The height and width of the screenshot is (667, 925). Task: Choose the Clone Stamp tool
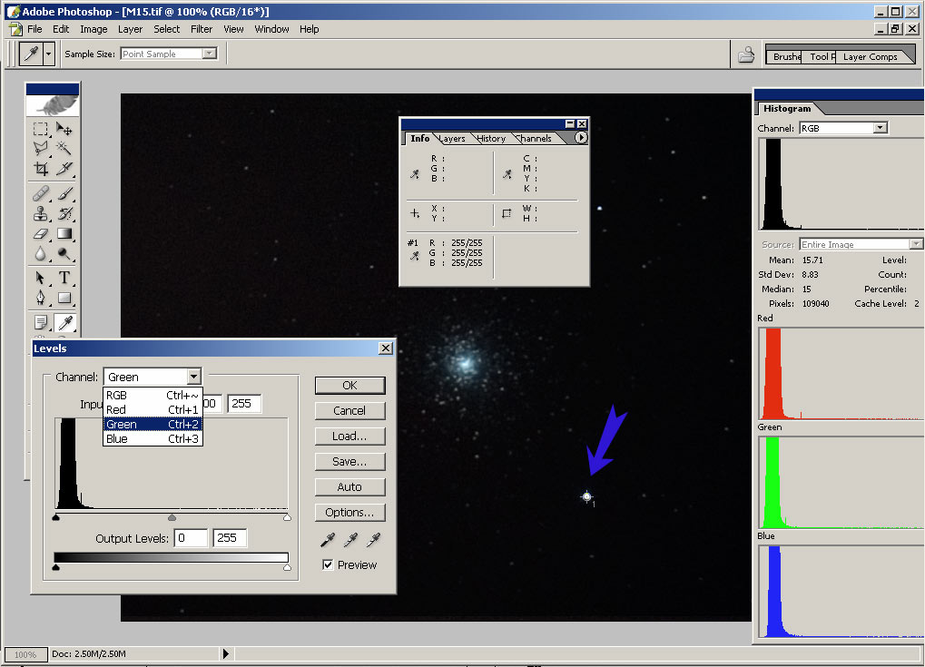click(41, 214)
